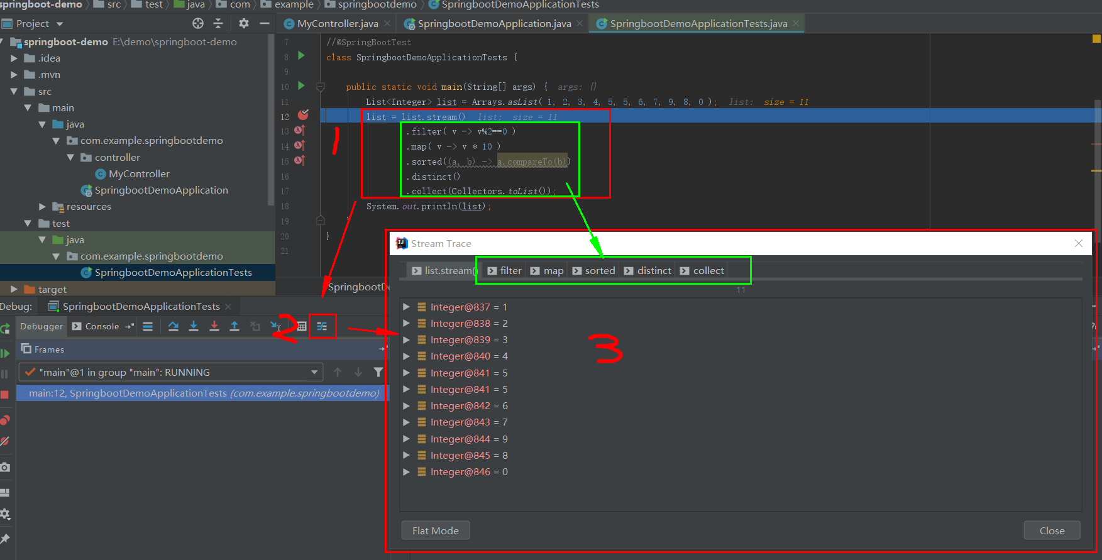
Task: Open the thread selector dropdown showing main RUNNING
Action: point(171,372)
